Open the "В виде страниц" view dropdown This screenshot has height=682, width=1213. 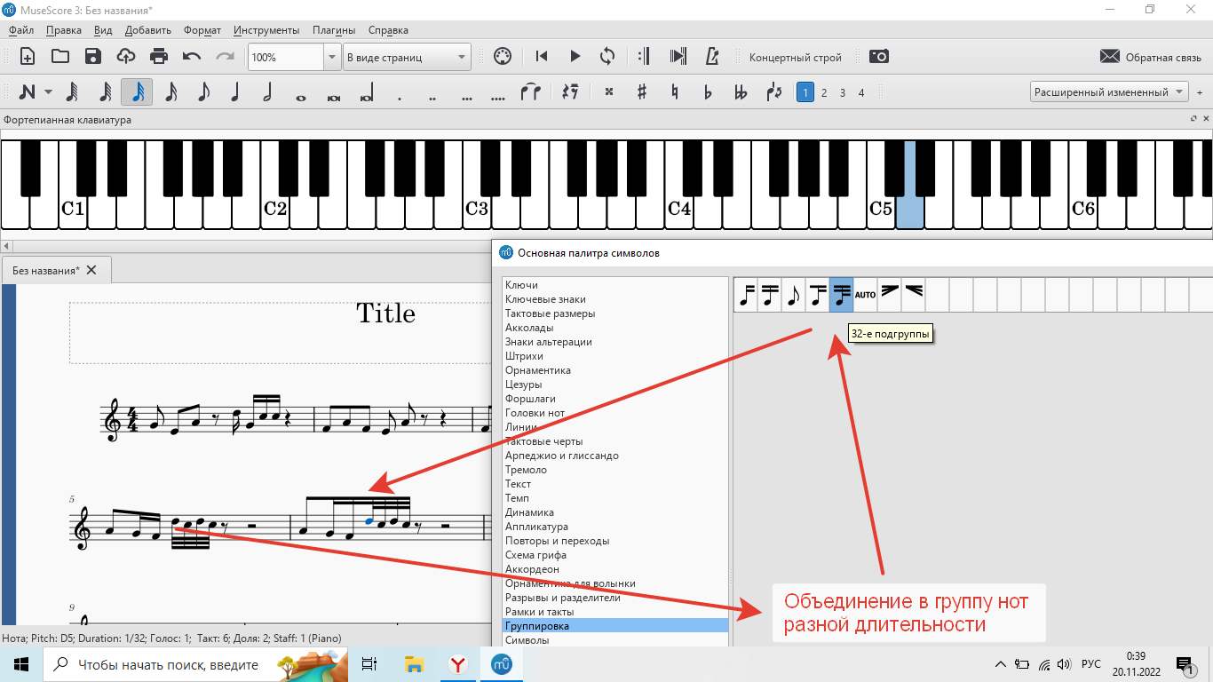[x=407, y=57]
